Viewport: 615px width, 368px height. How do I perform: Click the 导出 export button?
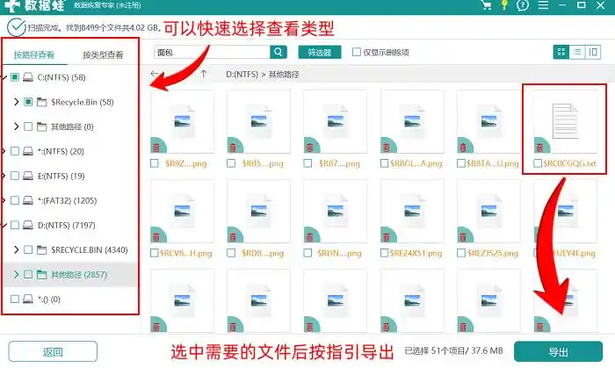pyautogui.click(x=558, y=351)
